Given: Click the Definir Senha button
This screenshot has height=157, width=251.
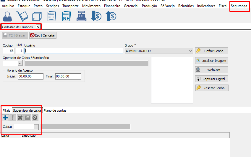Looking at the screenshot, I should 212,51.
